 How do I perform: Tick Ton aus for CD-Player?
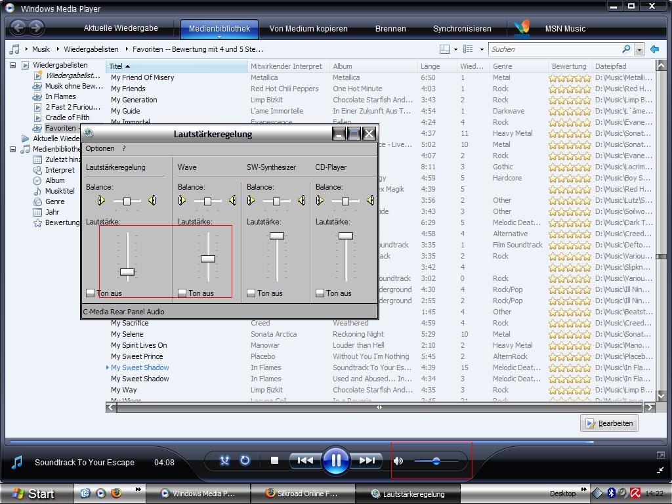pyautogui.click(x=320, y=293)
